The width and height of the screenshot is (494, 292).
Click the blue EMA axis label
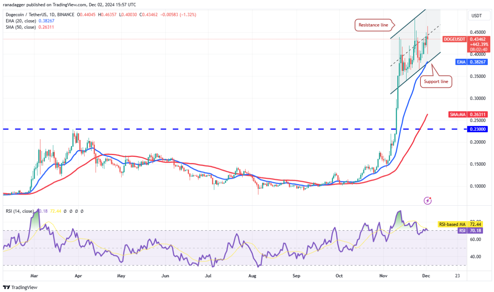point(461,62)
